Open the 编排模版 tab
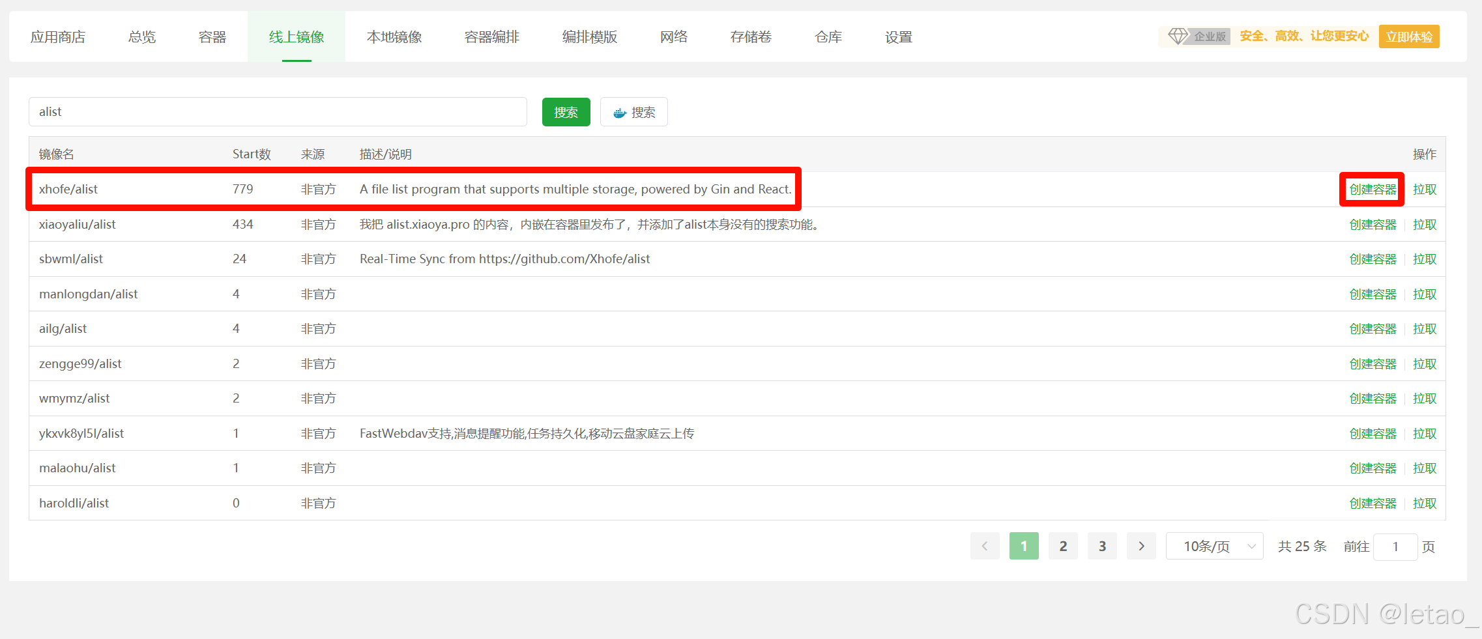This screenshot has height=639, width=1482. pyautogui.click(x=590, y=37)
